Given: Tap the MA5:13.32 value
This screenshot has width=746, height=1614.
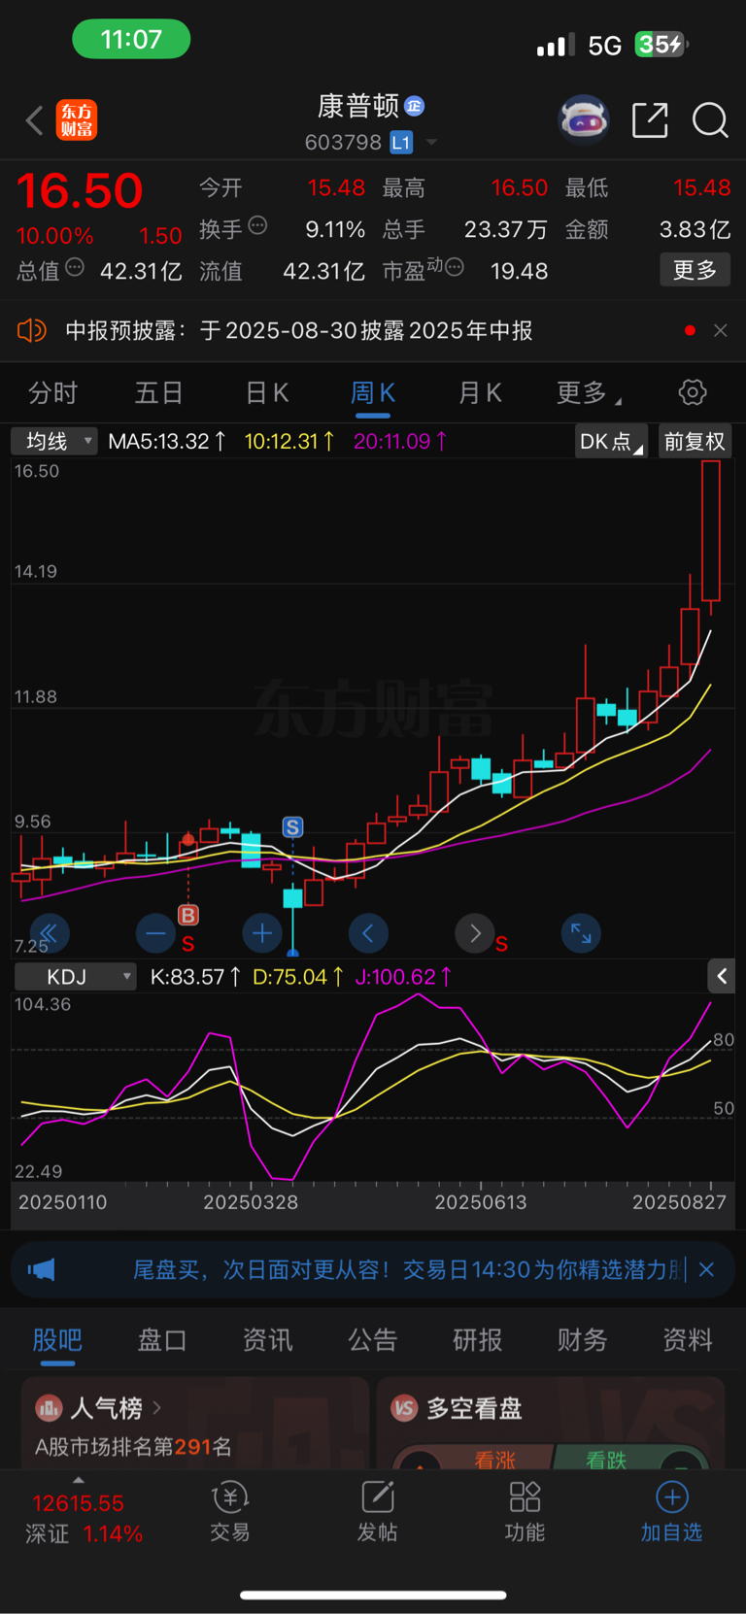Looking at the screenshot, I should [x=167, y=441].
